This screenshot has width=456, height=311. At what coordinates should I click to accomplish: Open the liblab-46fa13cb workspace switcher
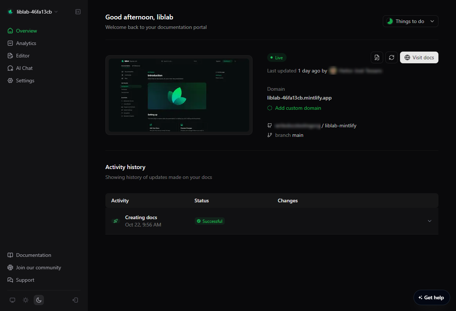(33, 12)
